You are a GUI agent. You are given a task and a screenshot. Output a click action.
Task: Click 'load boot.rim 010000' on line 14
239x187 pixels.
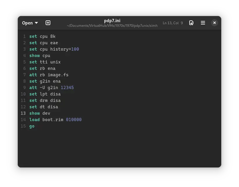tap(55, 119)
